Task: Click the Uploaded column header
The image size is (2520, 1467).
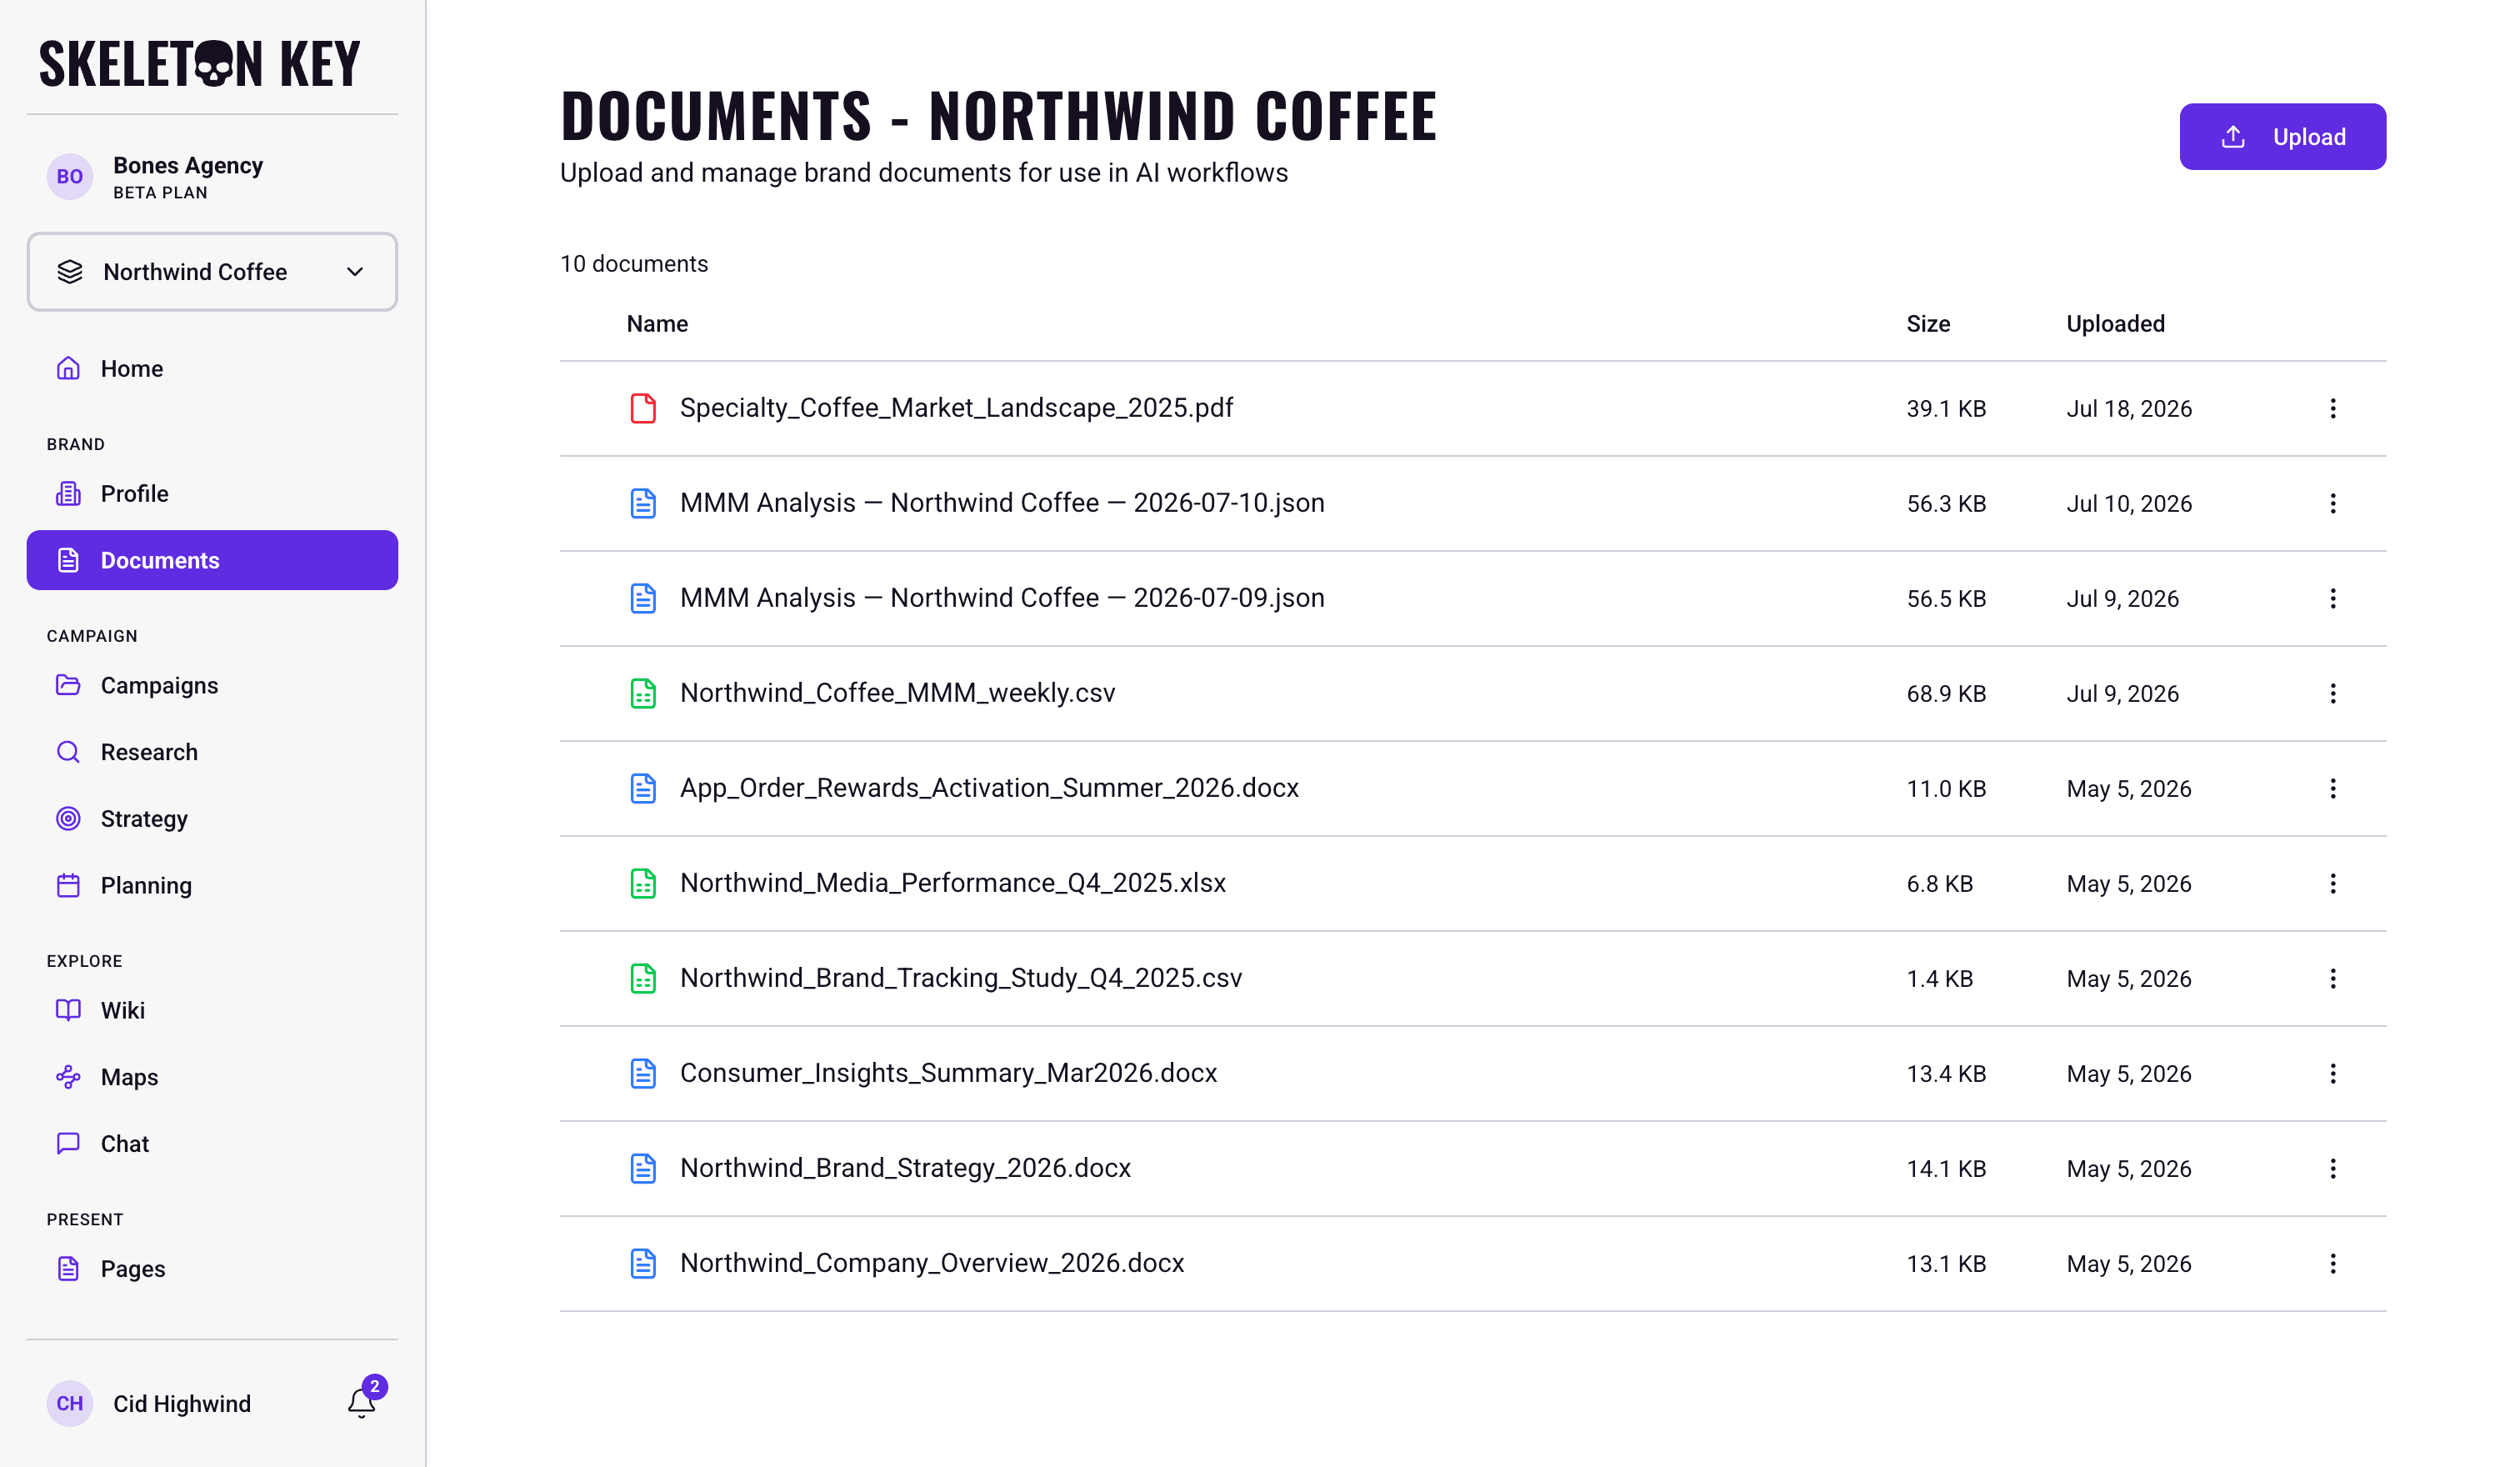Action: click(2115, 324)
